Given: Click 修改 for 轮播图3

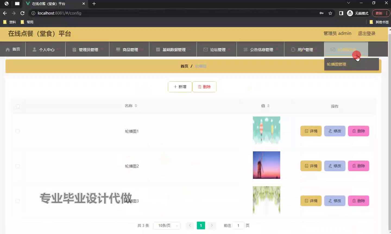Looking at the screenshot, I should point(335,201).
